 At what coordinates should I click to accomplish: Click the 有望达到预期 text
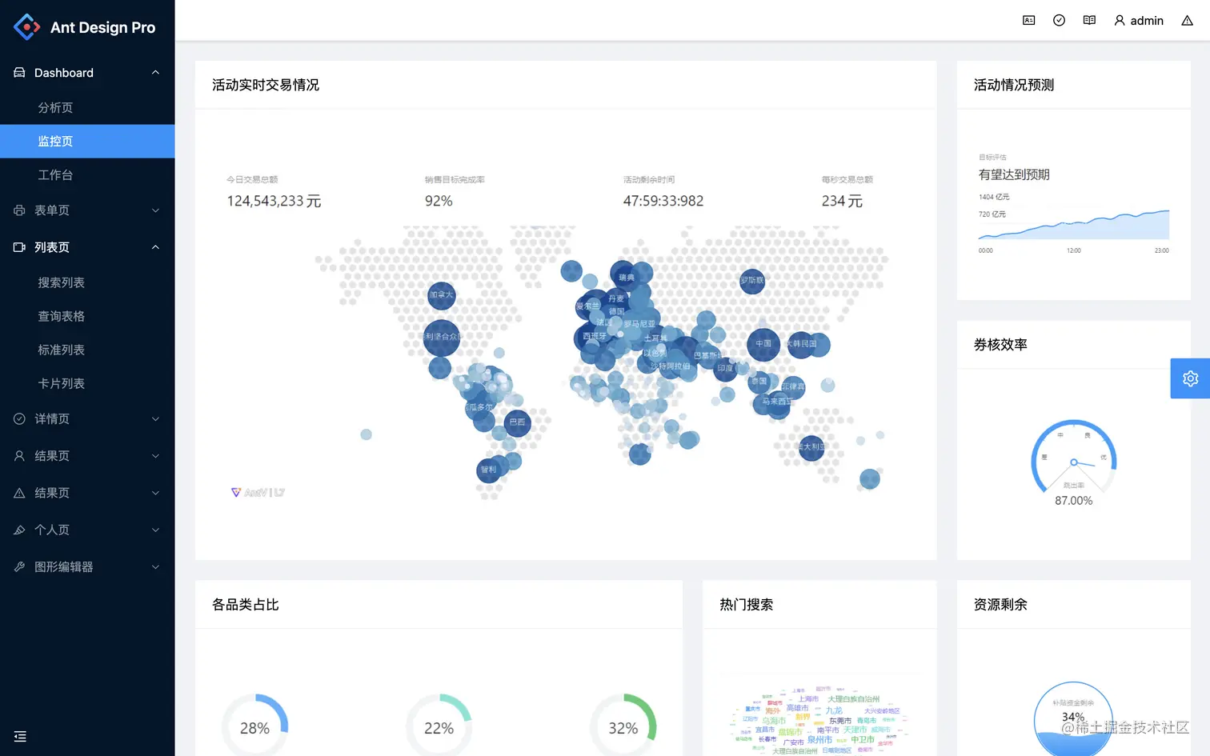click(x=1014, y=174)
